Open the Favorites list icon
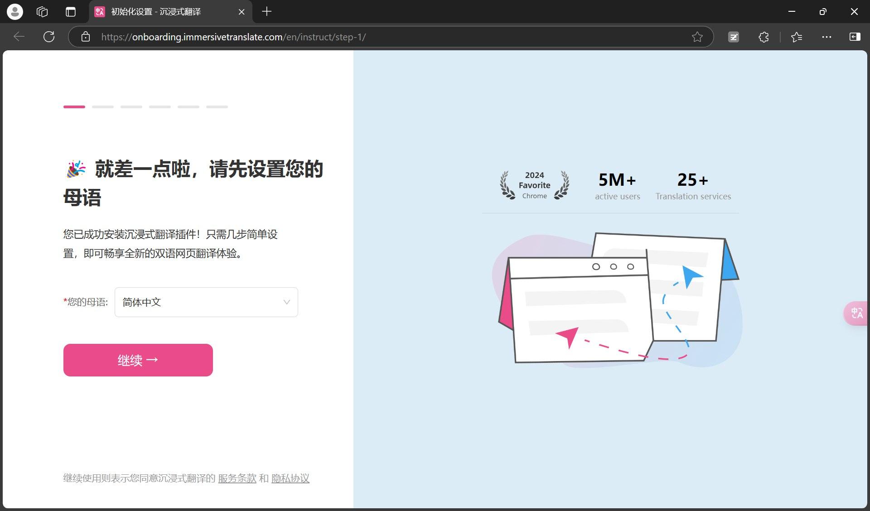 (796, 37)
